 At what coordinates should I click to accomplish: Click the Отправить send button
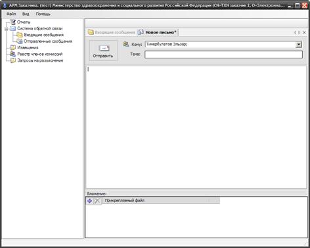(x=103, y=51)
